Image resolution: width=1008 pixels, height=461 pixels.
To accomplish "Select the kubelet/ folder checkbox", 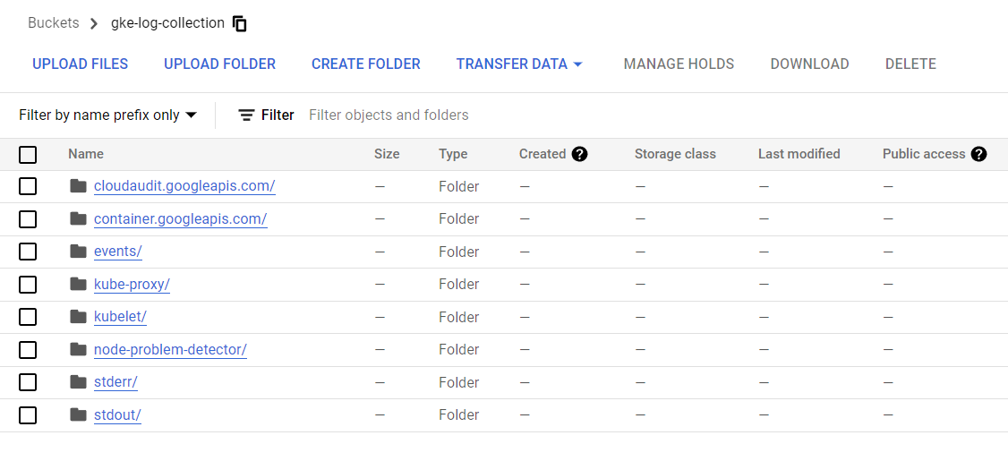I will click(x=28, y=317).
